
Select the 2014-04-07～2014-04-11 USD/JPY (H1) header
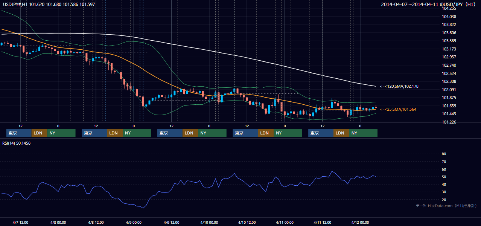429,4
